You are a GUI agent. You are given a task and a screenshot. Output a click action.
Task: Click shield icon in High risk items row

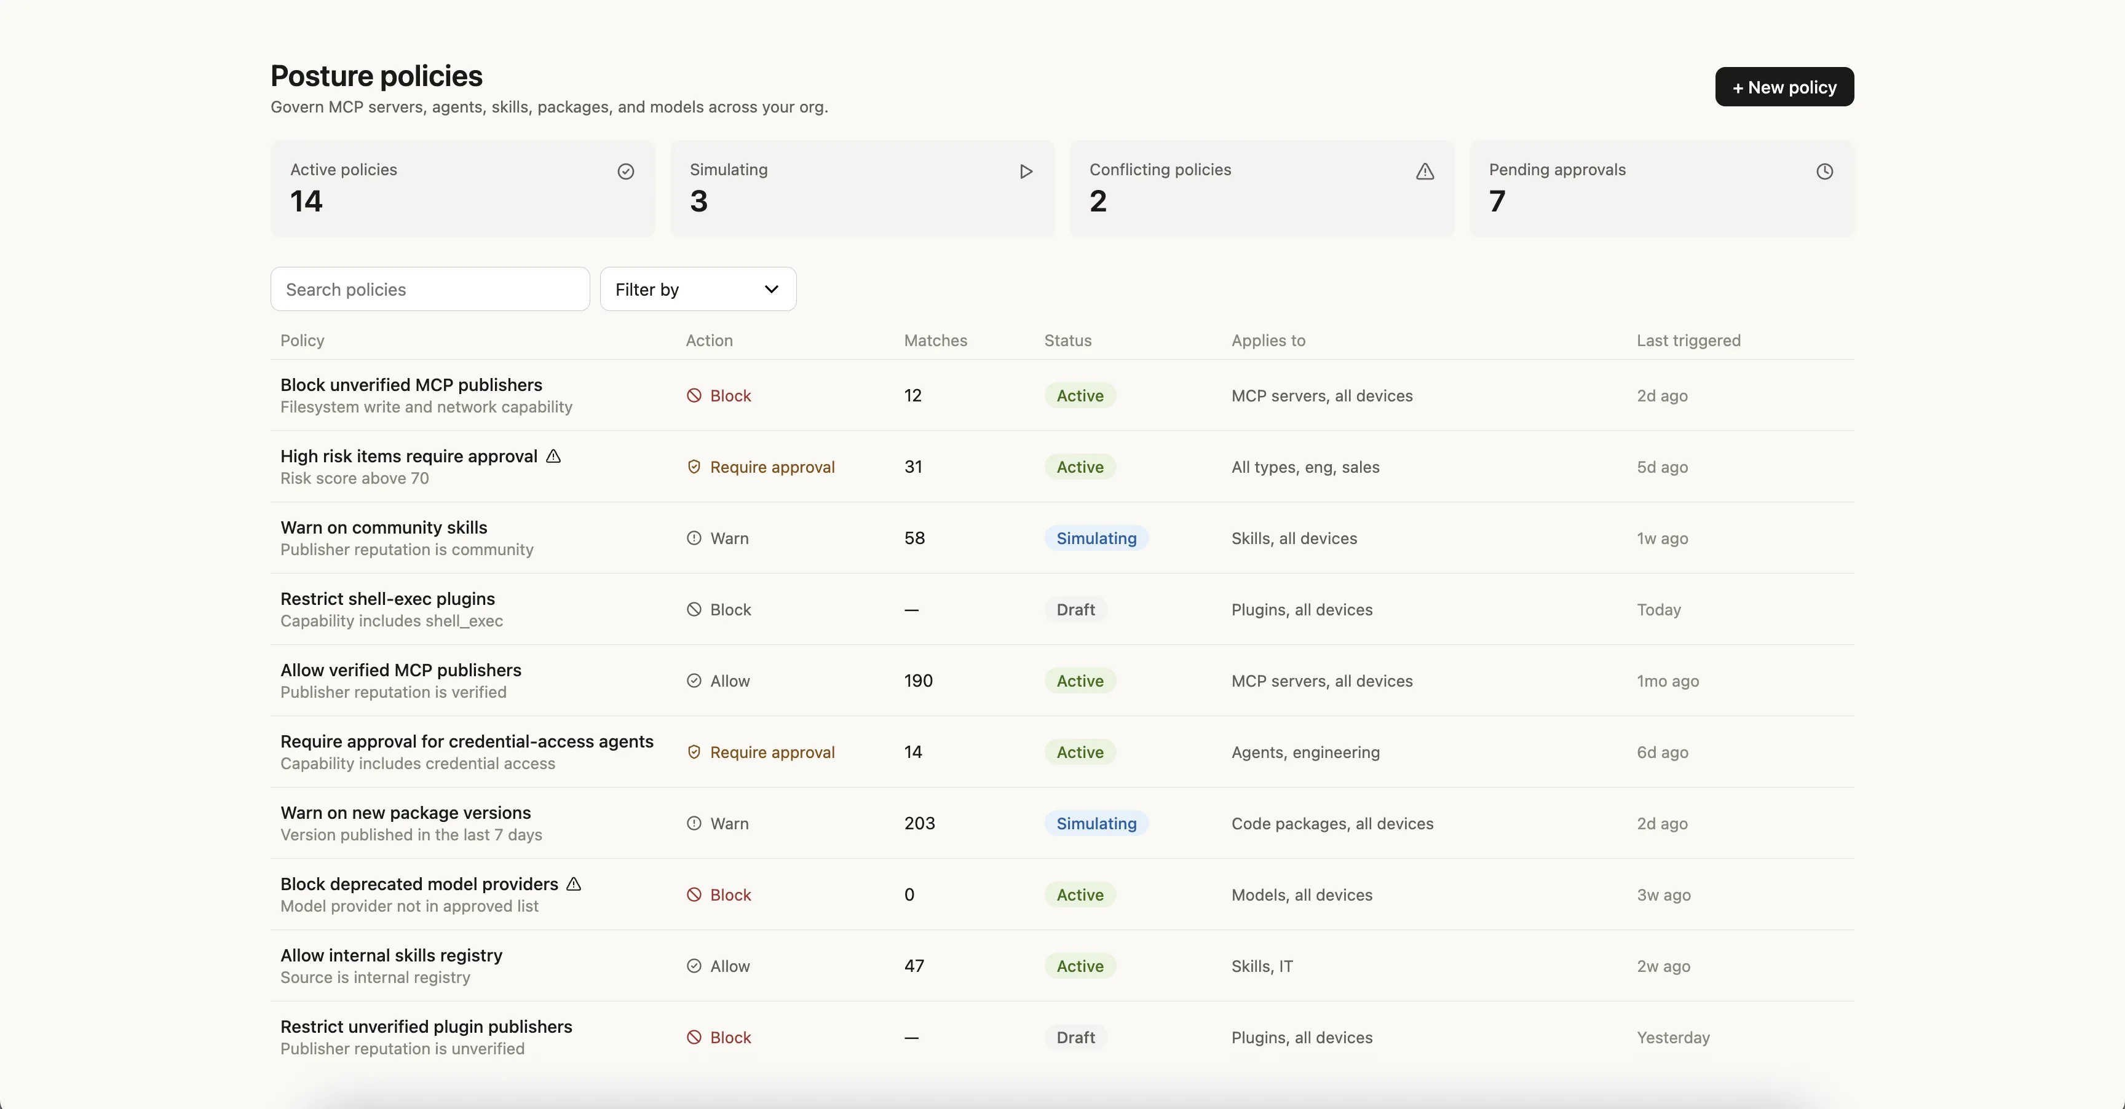coord(694,467)
